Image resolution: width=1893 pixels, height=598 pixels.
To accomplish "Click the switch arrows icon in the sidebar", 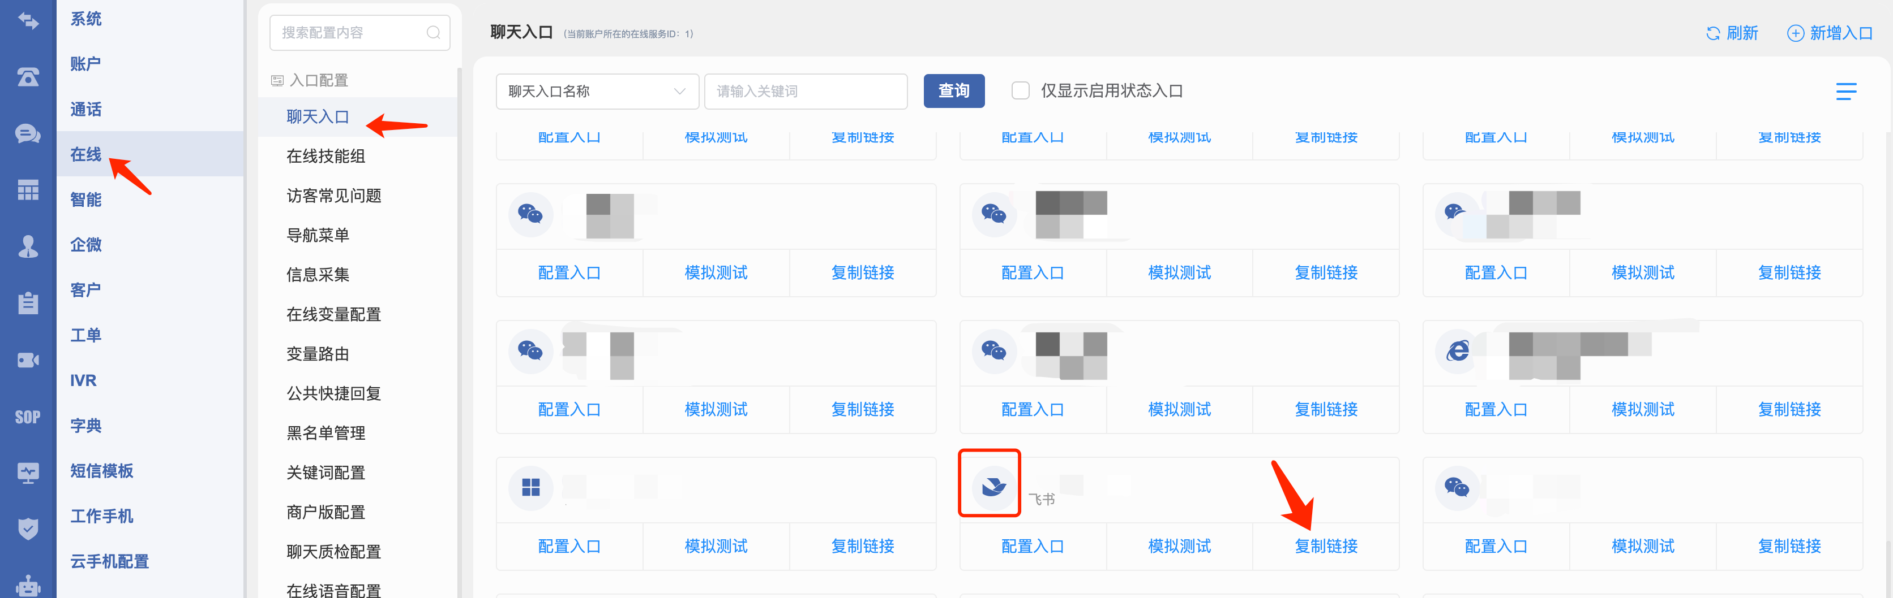I will [28, 20].
